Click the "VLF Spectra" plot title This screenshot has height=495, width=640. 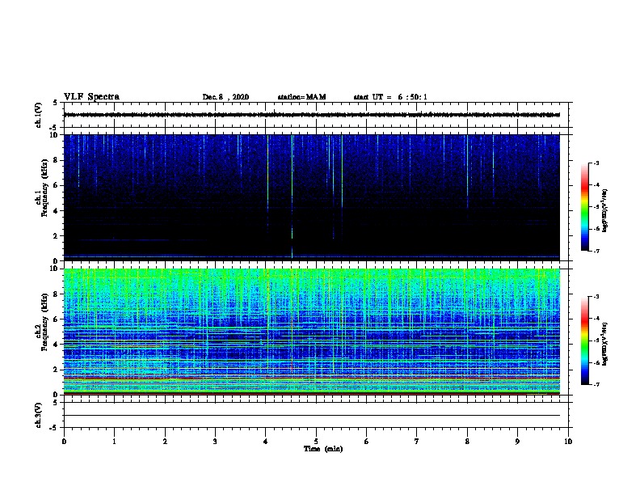coord(91,97)
